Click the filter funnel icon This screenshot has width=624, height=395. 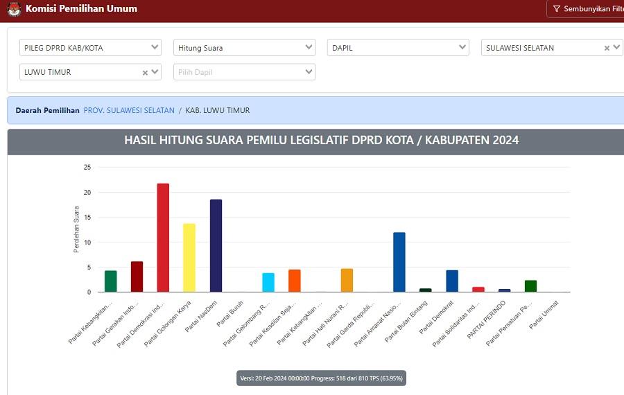coord(556,9)
